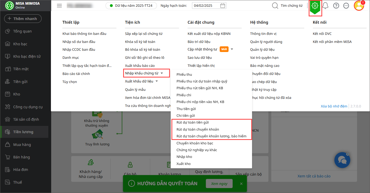
Task: Select Rút dự toán chuyển khoản lương, bảo hiểm
Action: click(211, 136)
